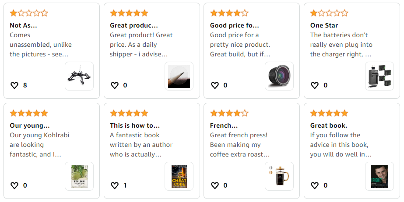Open 'This is how to...' review heading
The image size is (404, 202).
click(135, 125)
